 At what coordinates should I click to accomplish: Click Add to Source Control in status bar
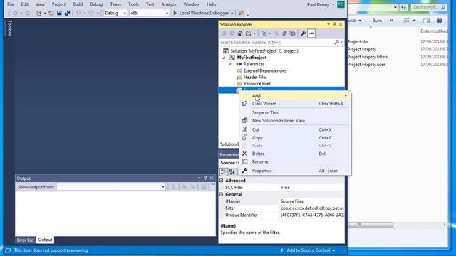309,250
